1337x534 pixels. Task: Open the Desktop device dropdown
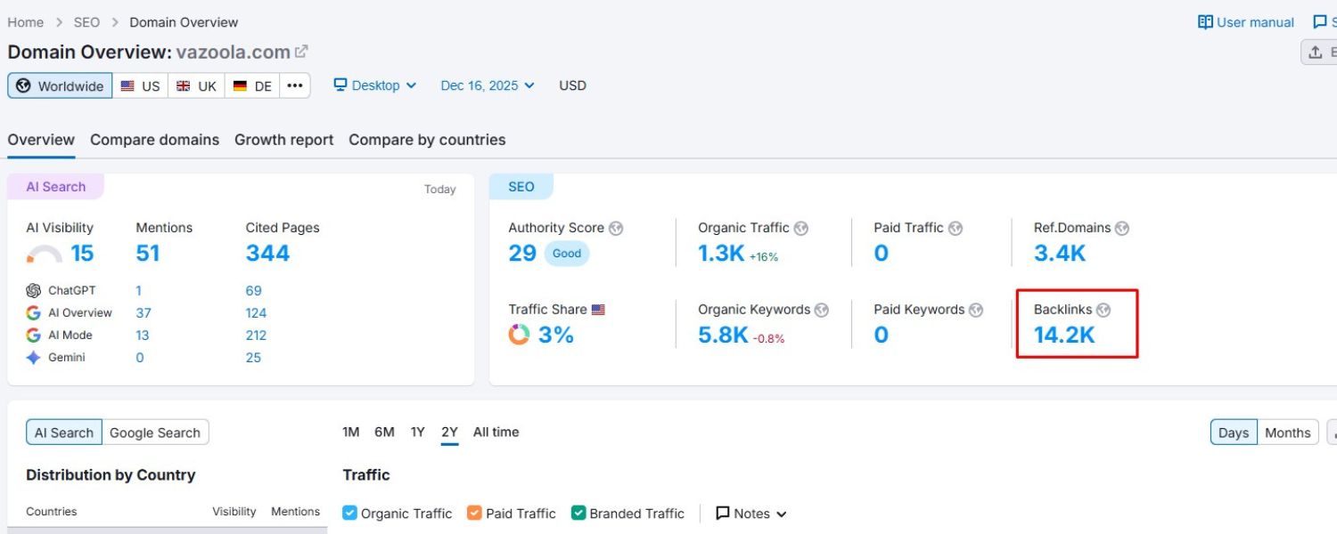(x=374, y=85)
